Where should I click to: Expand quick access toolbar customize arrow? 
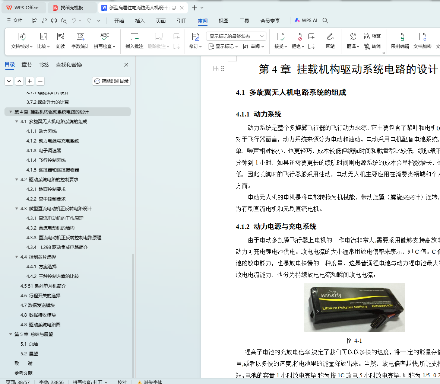coord(99,20)
